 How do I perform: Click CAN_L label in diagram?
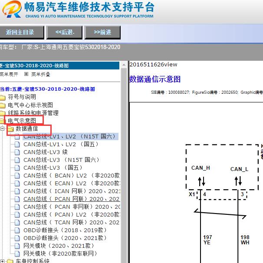pos(240,169)
